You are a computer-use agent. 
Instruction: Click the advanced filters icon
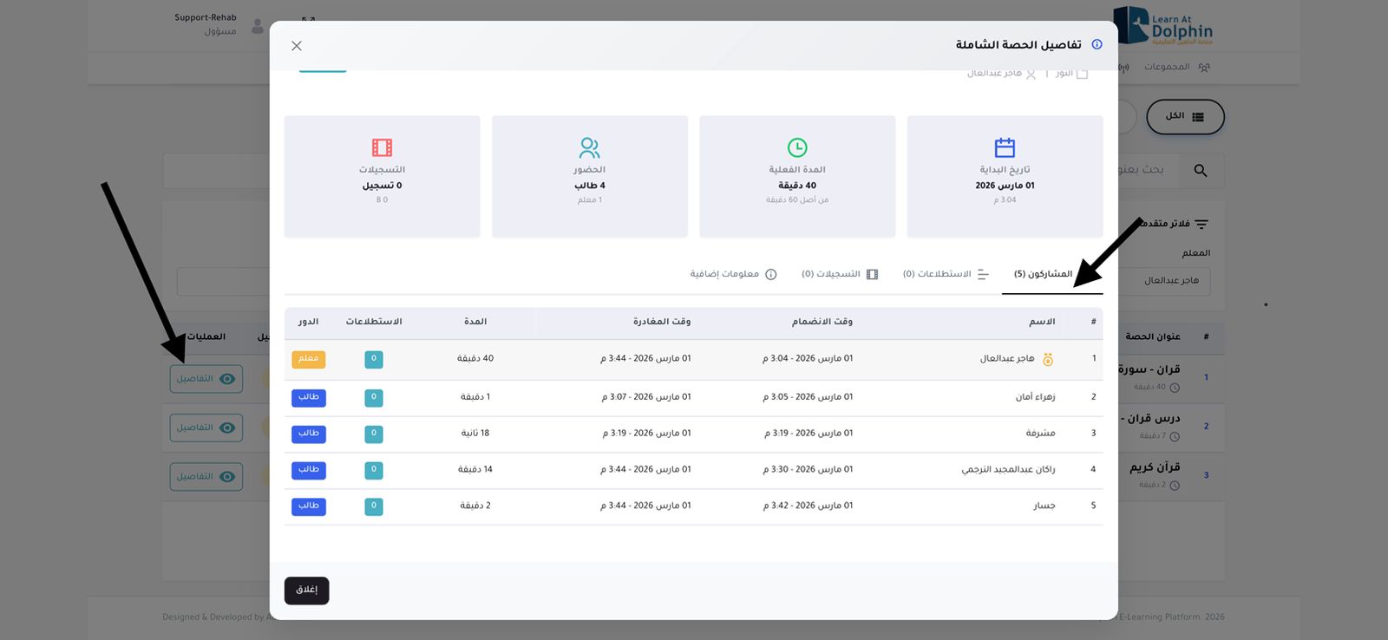coord(1201,225)
